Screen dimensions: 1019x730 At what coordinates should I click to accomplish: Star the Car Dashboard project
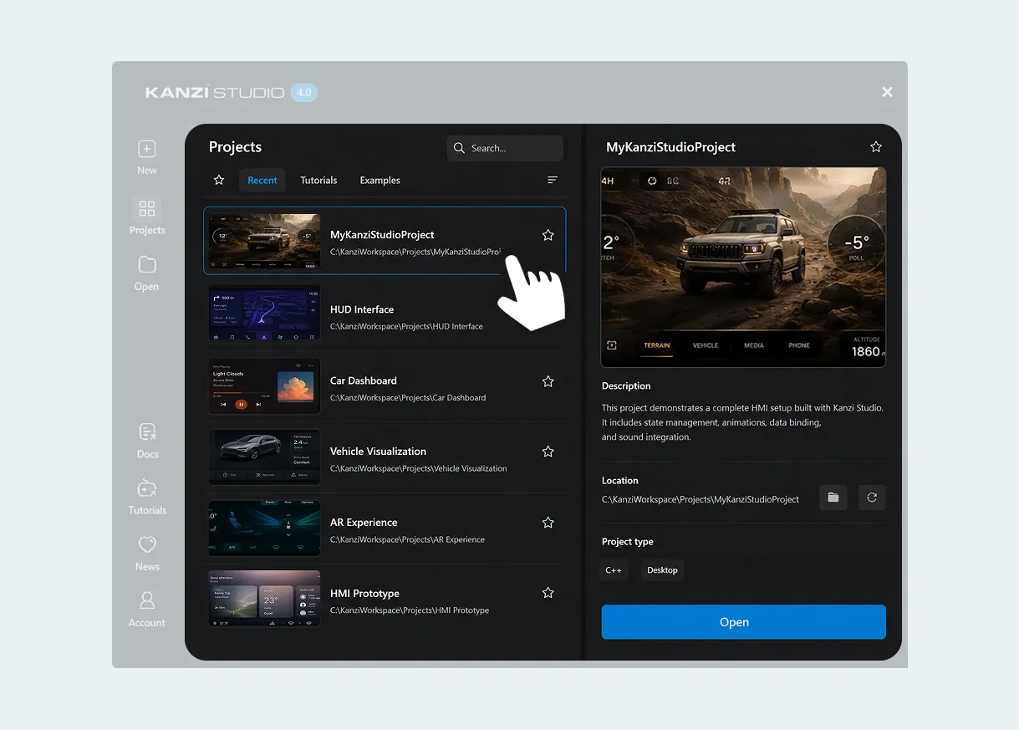(548, 381)
